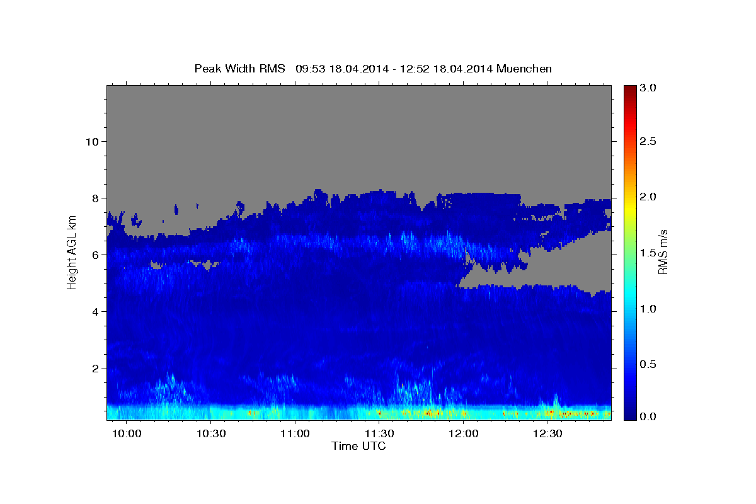Viewport: 756px width, 504px height.
Task: Click the 2.0 colorbar value
Action: (x=648, y=197)
